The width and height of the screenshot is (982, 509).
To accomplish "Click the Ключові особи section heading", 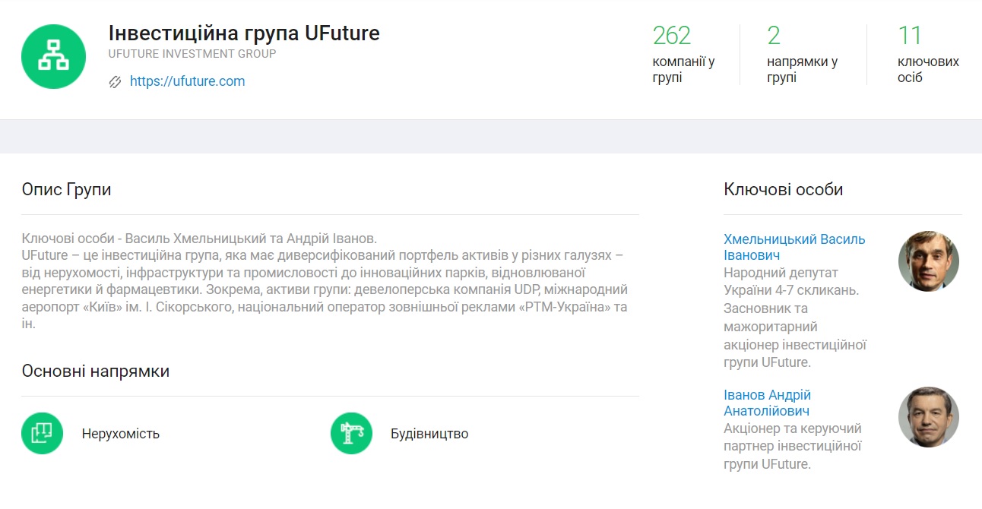I will (x=784, y=189).
